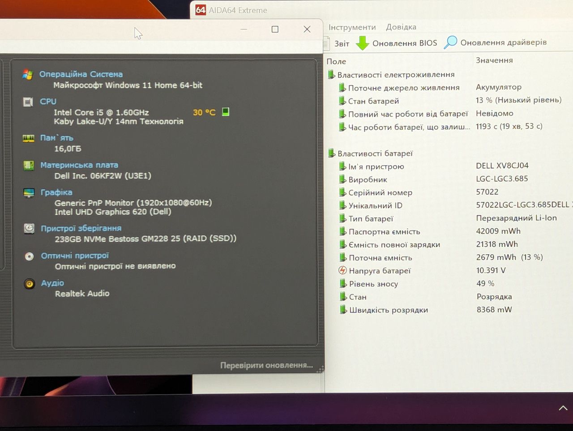Screen dimensions: 573x431
Task: Click the value Перезарядний Li-Ion
Action: [517, 218]
